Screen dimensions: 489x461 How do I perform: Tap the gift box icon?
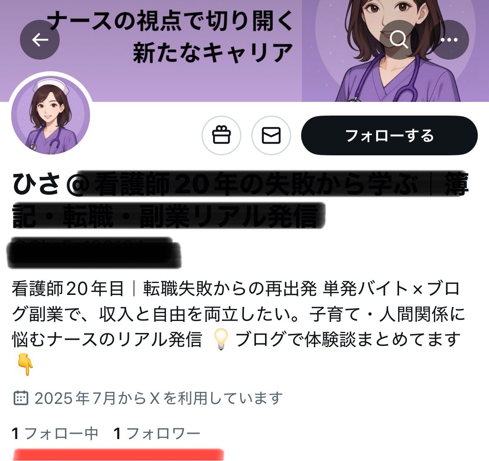(221, 135)
